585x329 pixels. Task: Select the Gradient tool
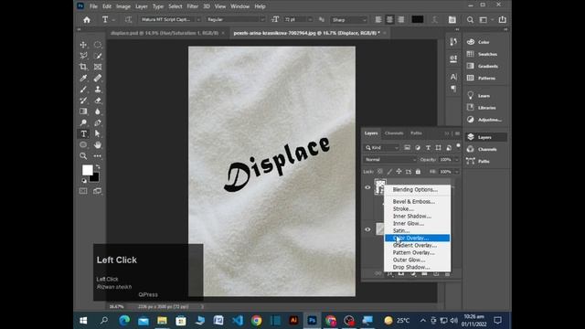click(x=83, y=111)
